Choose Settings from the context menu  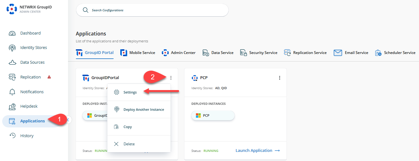click(139, 92)
